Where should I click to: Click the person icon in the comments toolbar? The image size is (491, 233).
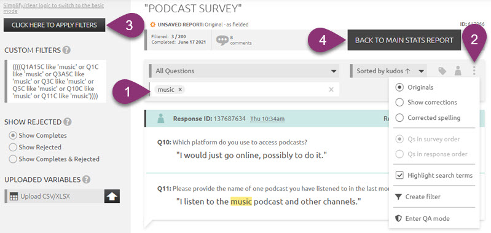tap(458, 71)
